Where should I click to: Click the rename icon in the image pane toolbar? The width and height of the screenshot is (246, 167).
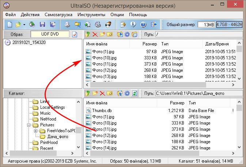click(110, 34)
